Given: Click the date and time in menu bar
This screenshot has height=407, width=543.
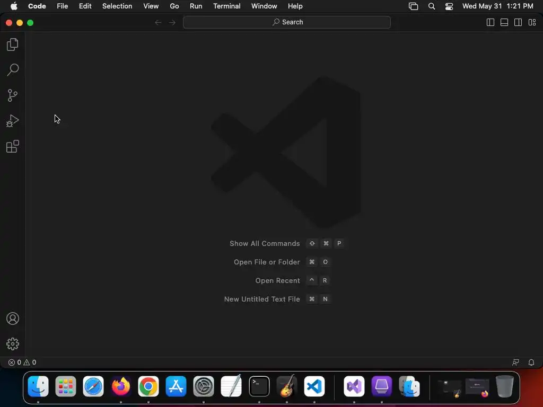Looking at the screenshot, I should click(x=497, y=6).
